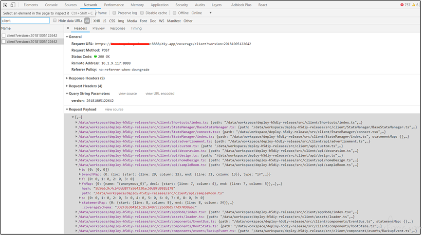
Task: Expand the statementMap property under sampleRoom.ts
Action: (80, 202)
